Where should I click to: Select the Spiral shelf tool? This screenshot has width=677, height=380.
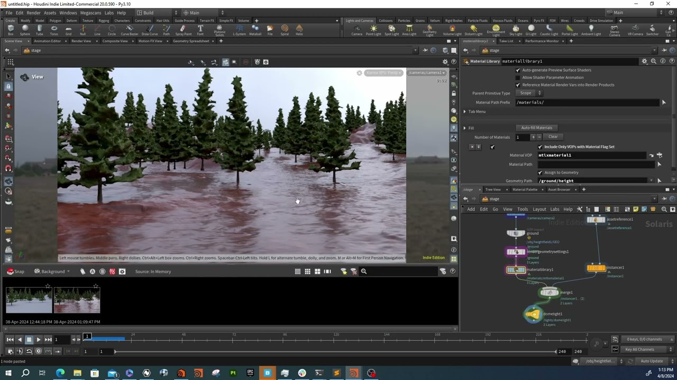(x=285, y=31)
